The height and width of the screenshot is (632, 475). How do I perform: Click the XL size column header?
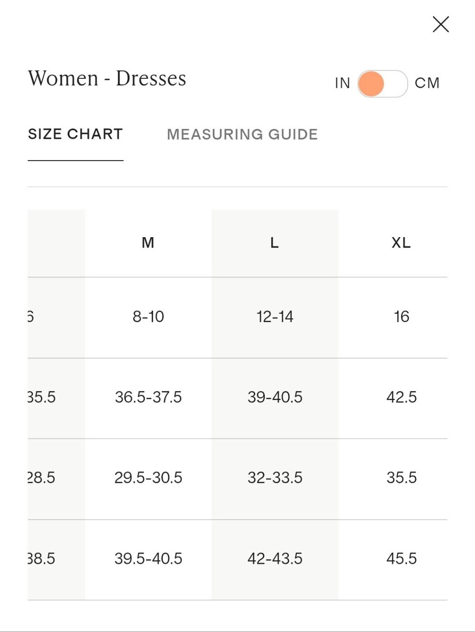[401, 243]
